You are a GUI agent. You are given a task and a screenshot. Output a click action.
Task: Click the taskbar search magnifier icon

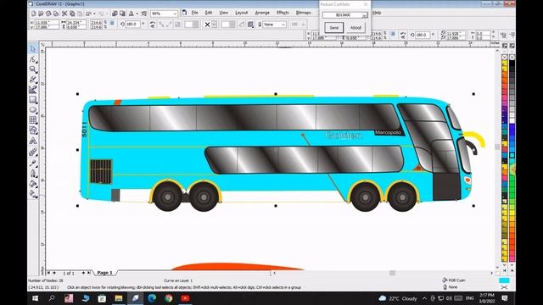[52, 298]
